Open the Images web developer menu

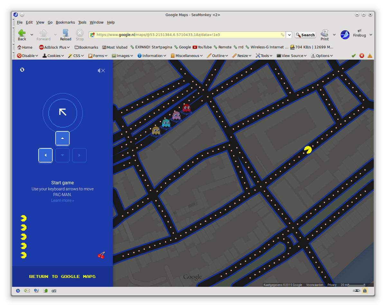pos(123,56)
